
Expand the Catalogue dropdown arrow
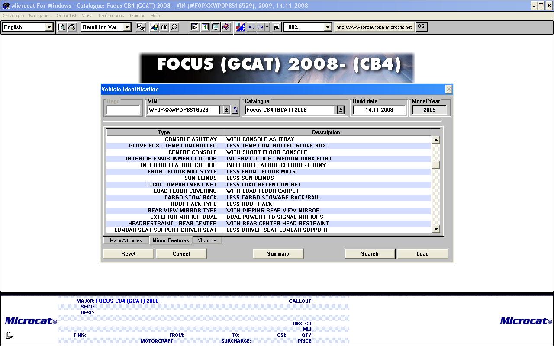341,110
